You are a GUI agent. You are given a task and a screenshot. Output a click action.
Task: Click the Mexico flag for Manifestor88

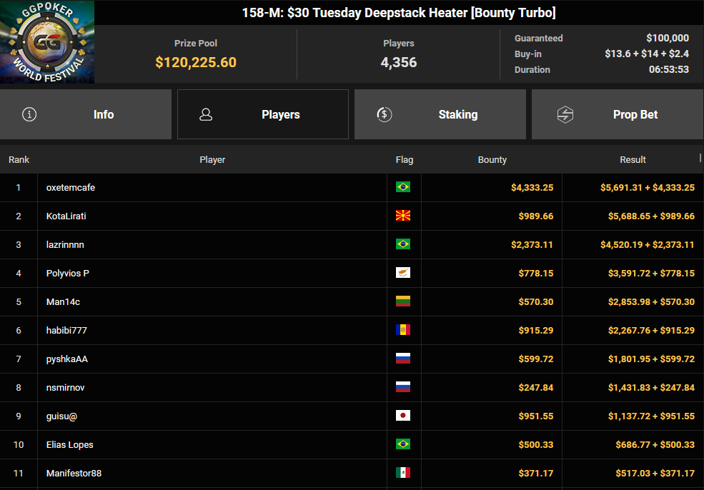click(403, 473)
